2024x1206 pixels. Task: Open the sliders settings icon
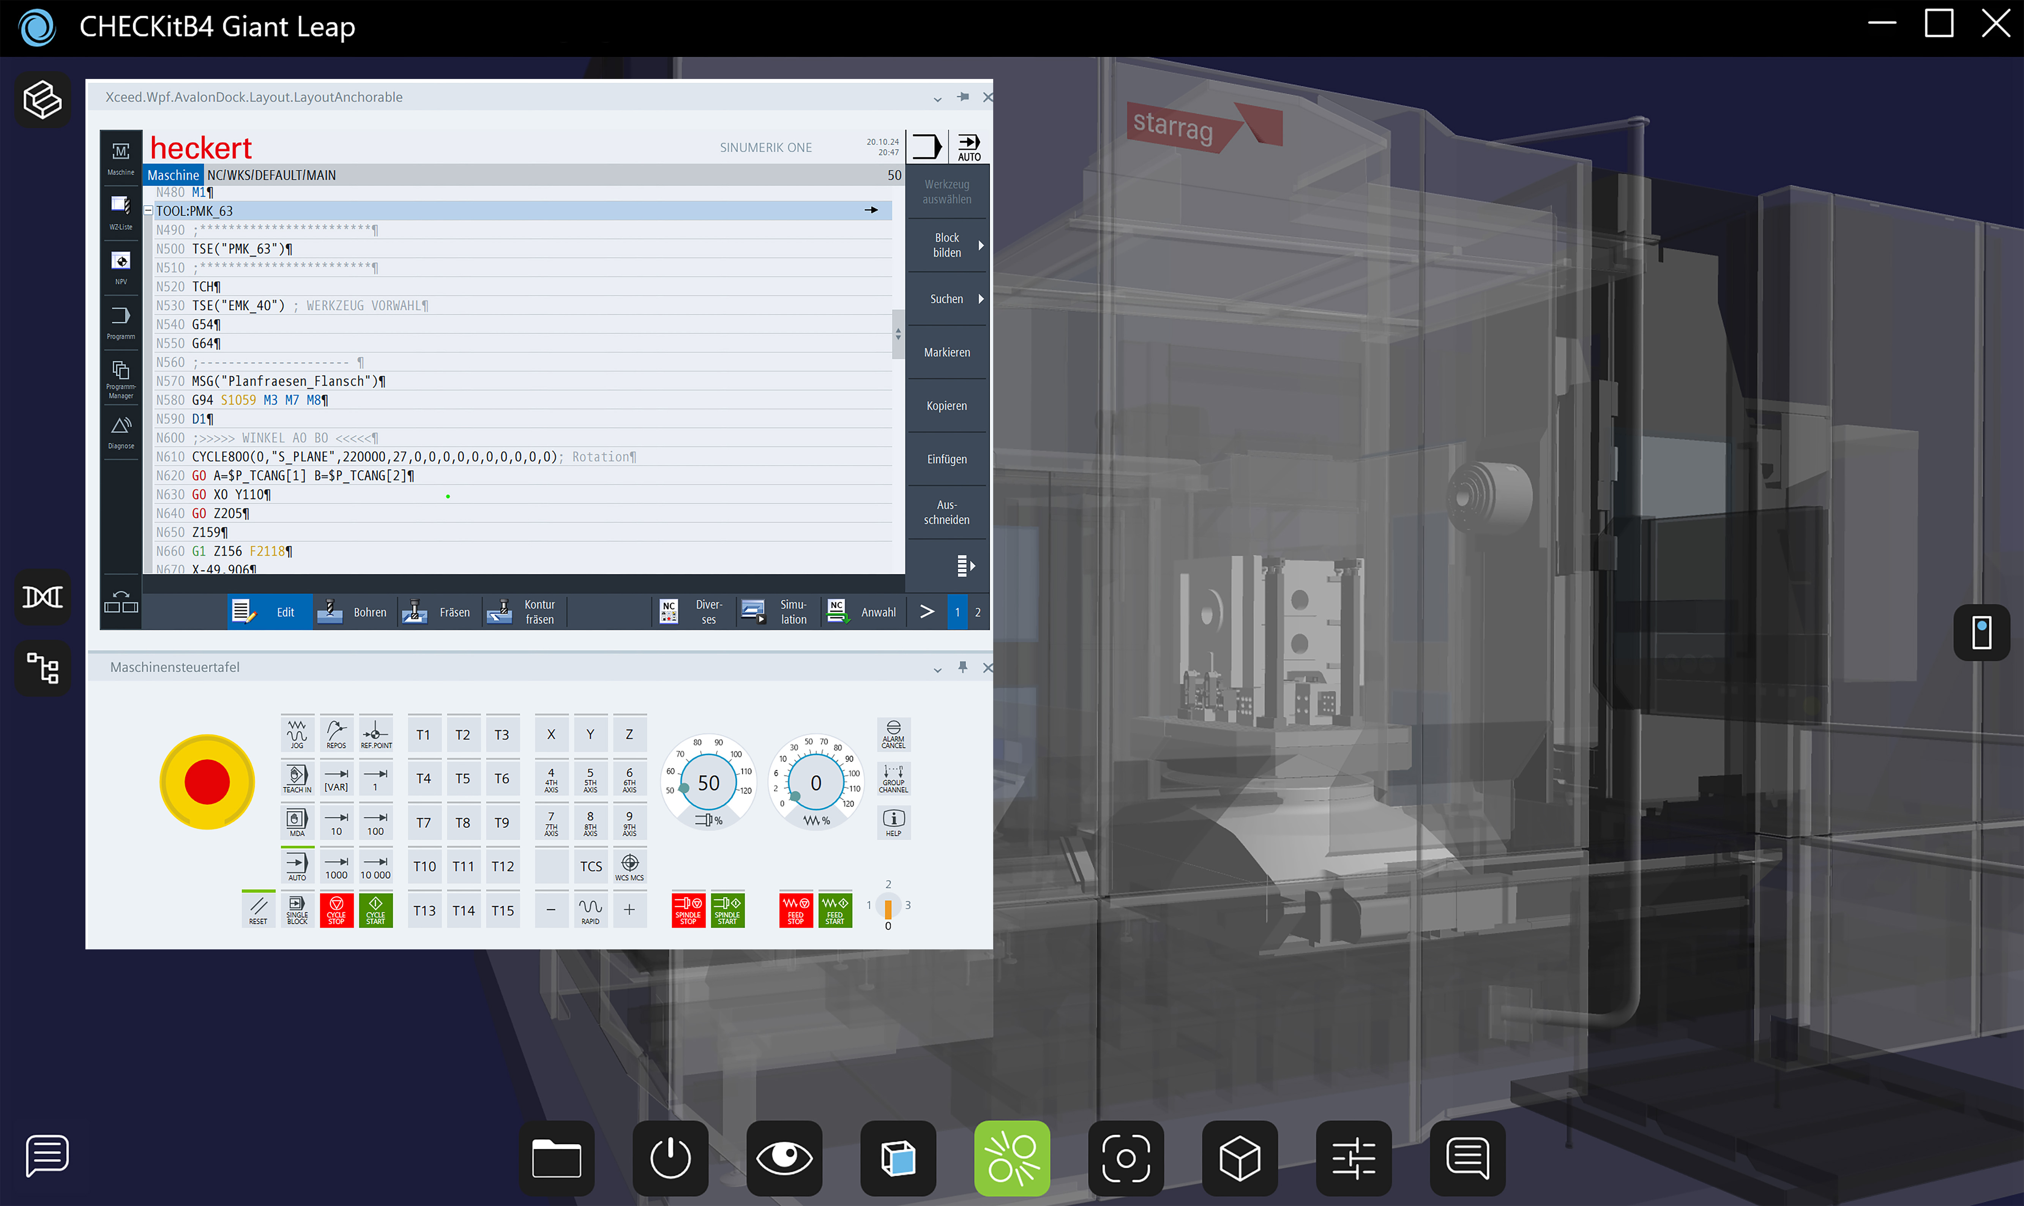pyautogui.click(x=1354, y=1158)
